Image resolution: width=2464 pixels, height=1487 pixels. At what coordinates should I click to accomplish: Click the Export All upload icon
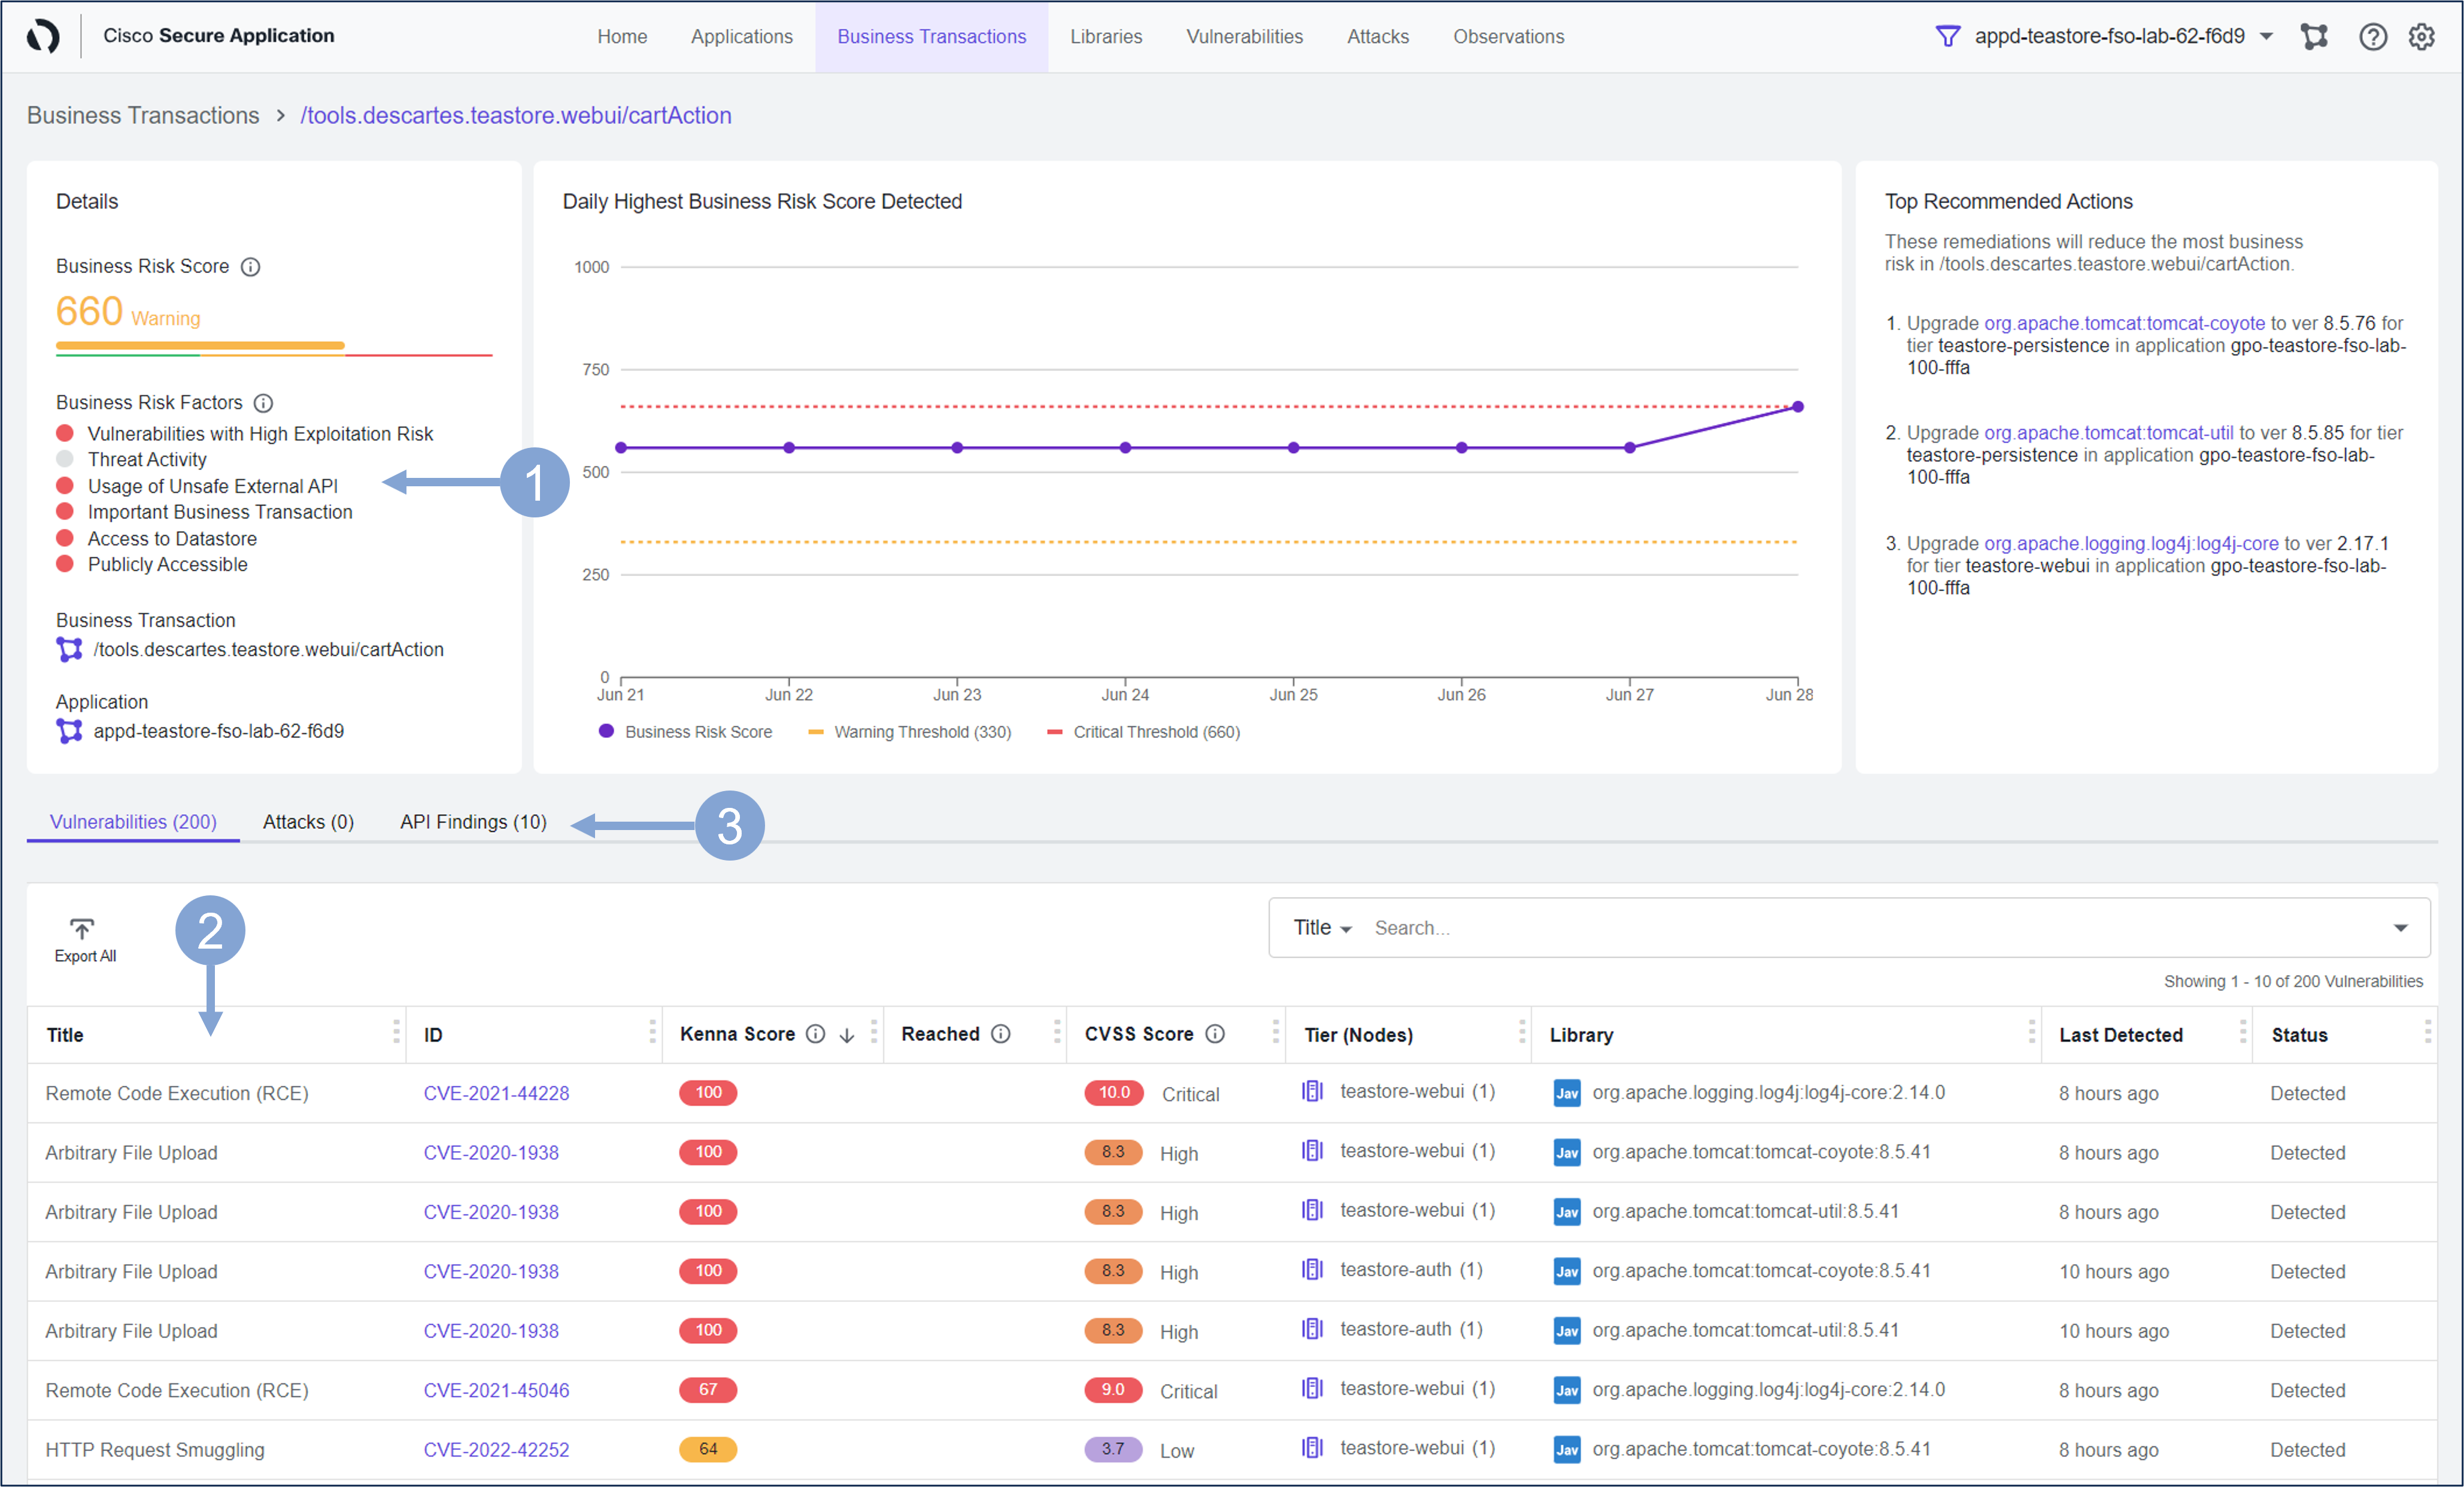pos(82,928)
